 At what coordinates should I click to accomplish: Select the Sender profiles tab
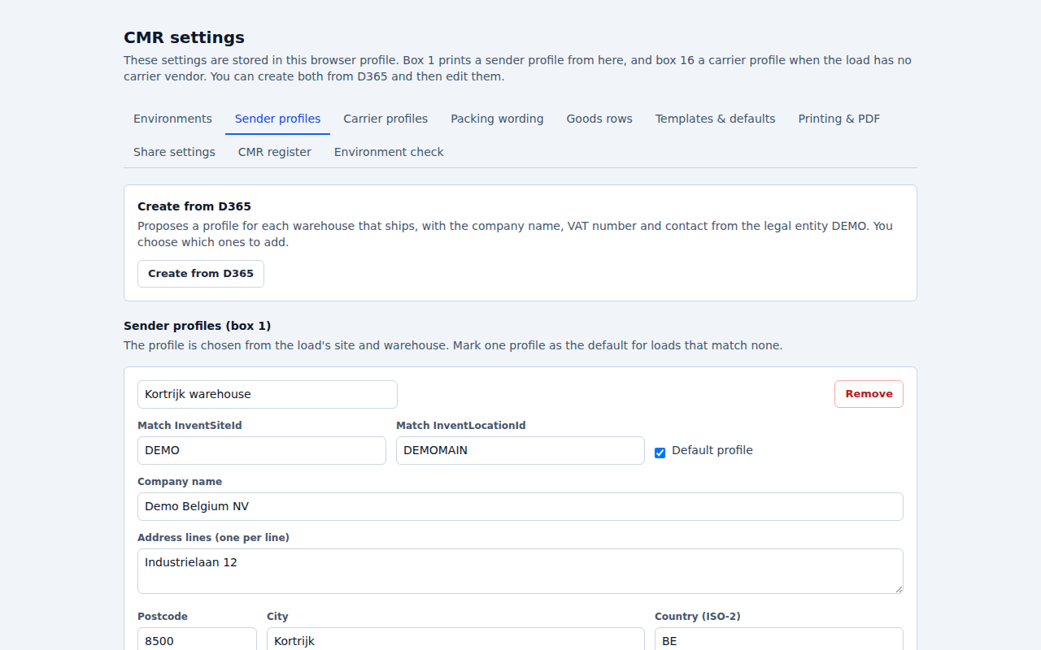[277, 119]
